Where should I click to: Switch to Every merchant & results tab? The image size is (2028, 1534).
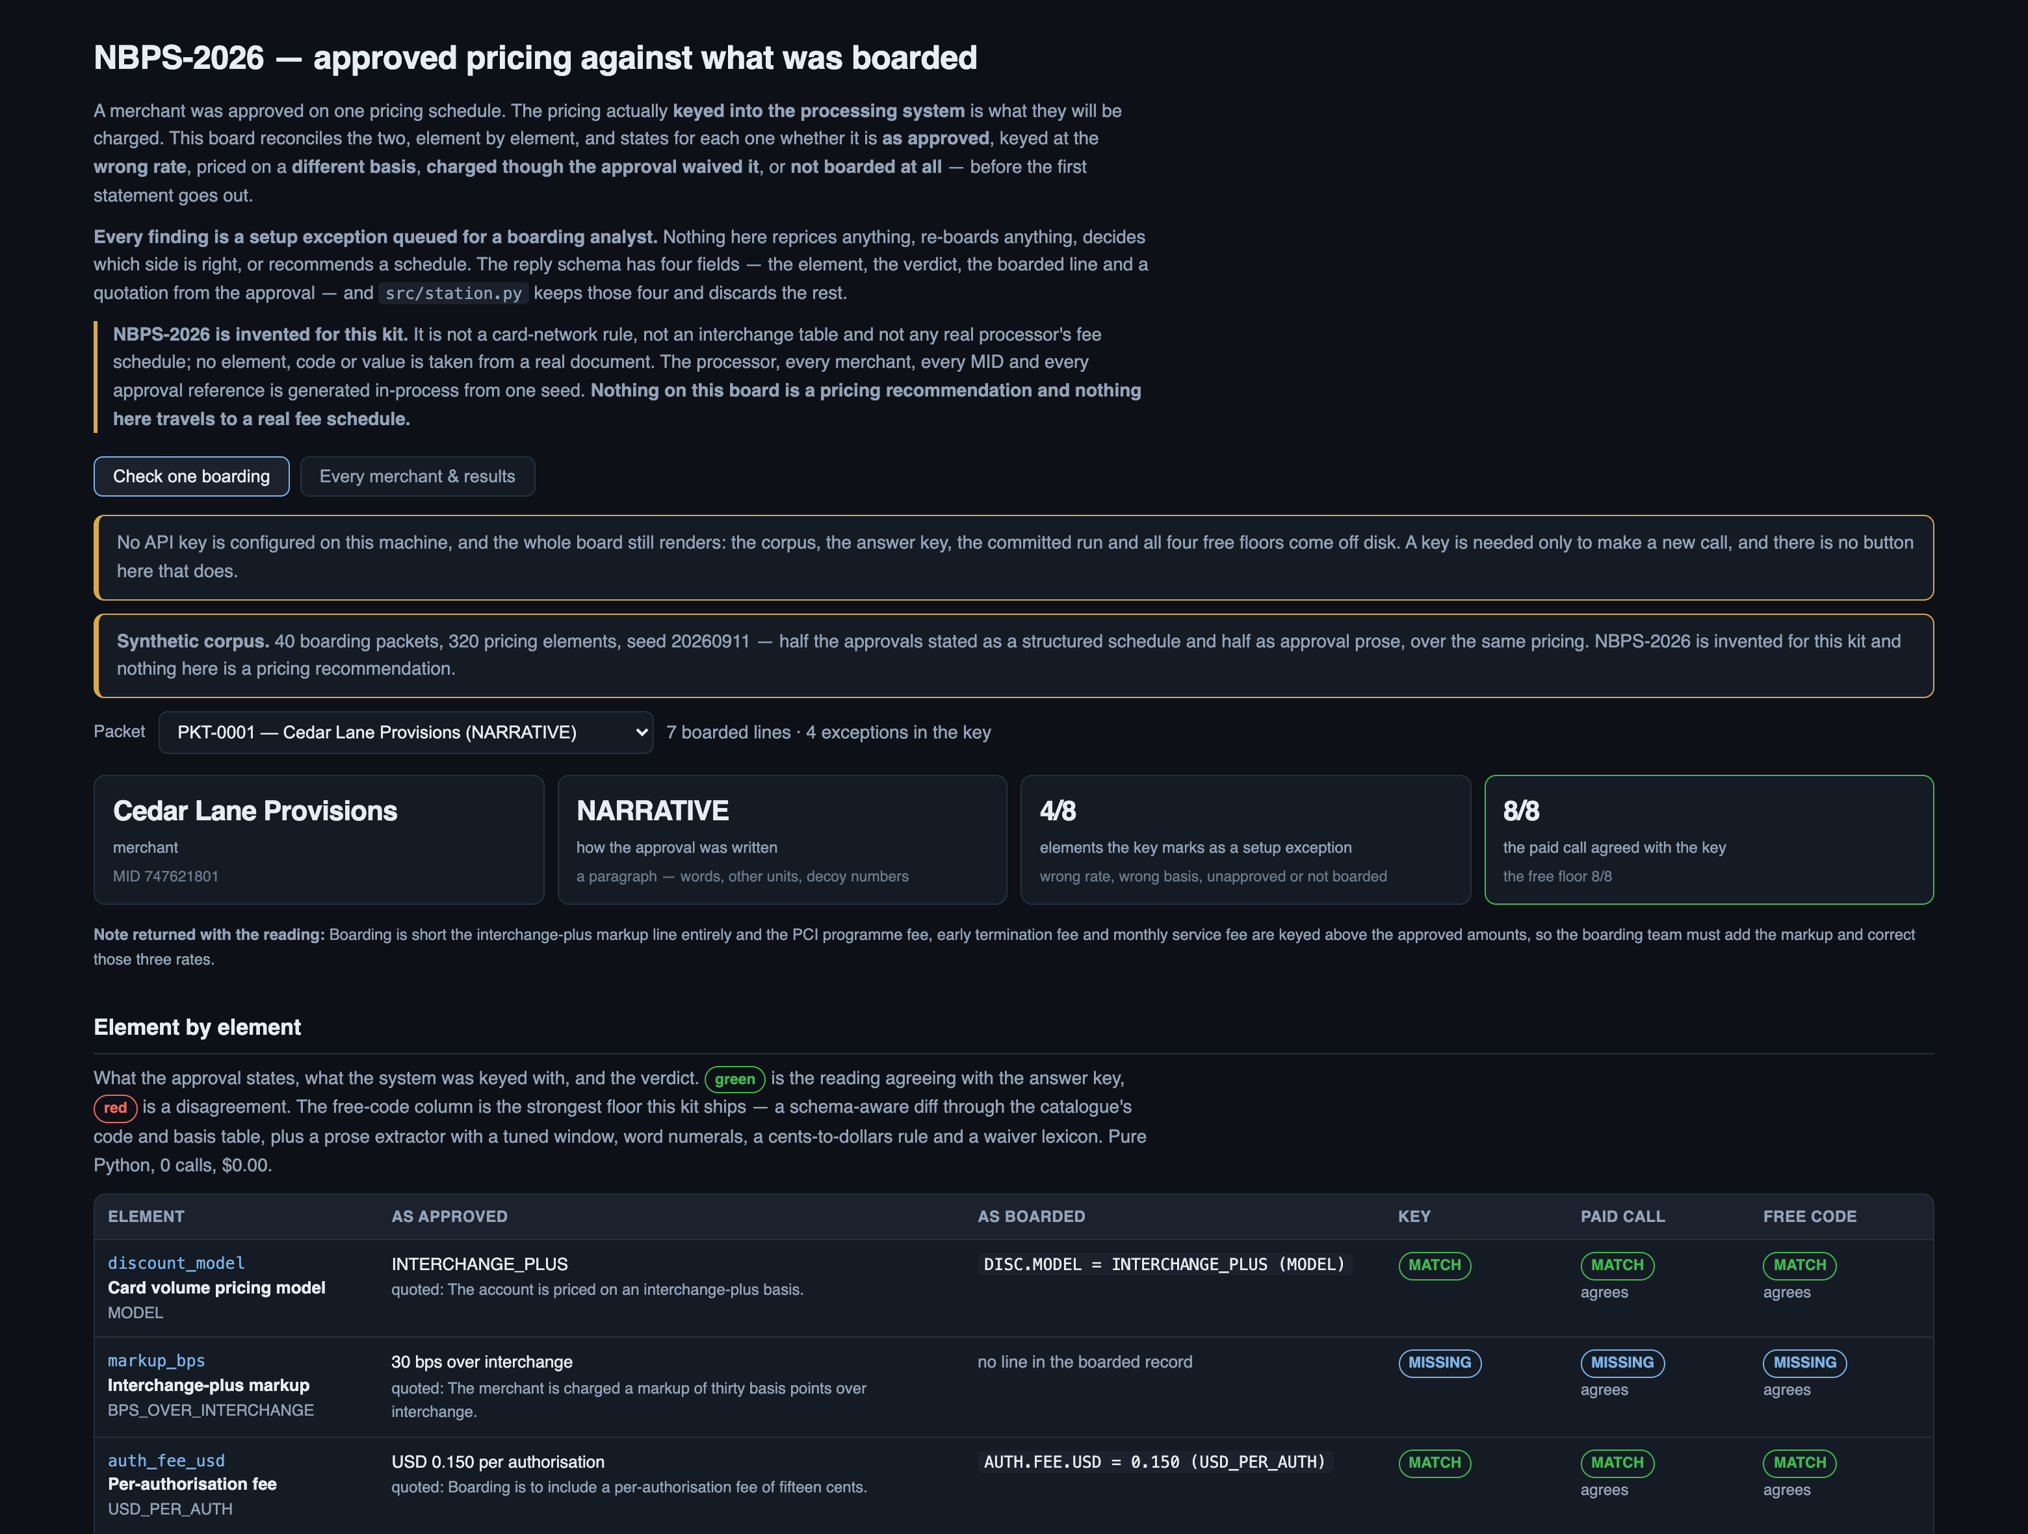[x=417, y=477]
